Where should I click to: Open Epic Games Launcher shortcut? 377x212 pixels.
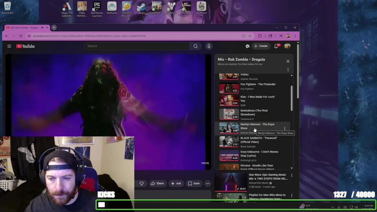(x=97, y=9)
